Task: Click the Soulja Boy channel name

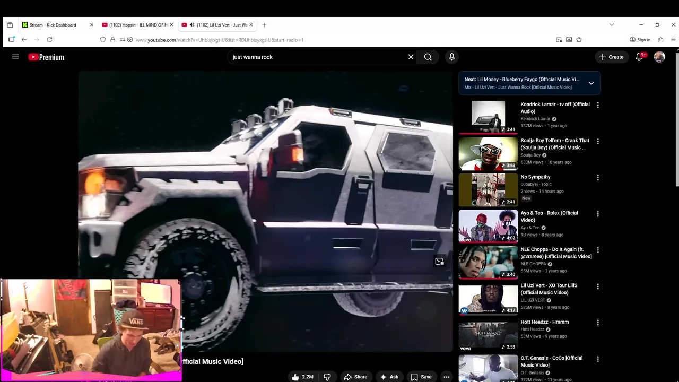Action: pyautogui.click(x=530, y=155)
